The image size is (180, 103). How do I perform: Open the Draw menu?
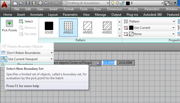click(x=97, y=9)
